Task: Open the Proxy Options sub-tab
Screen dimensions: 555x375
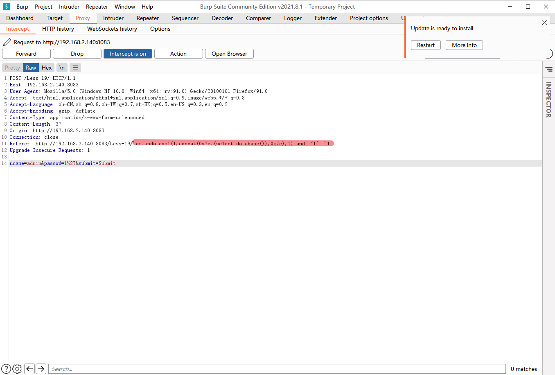Action: pos(160,29)
